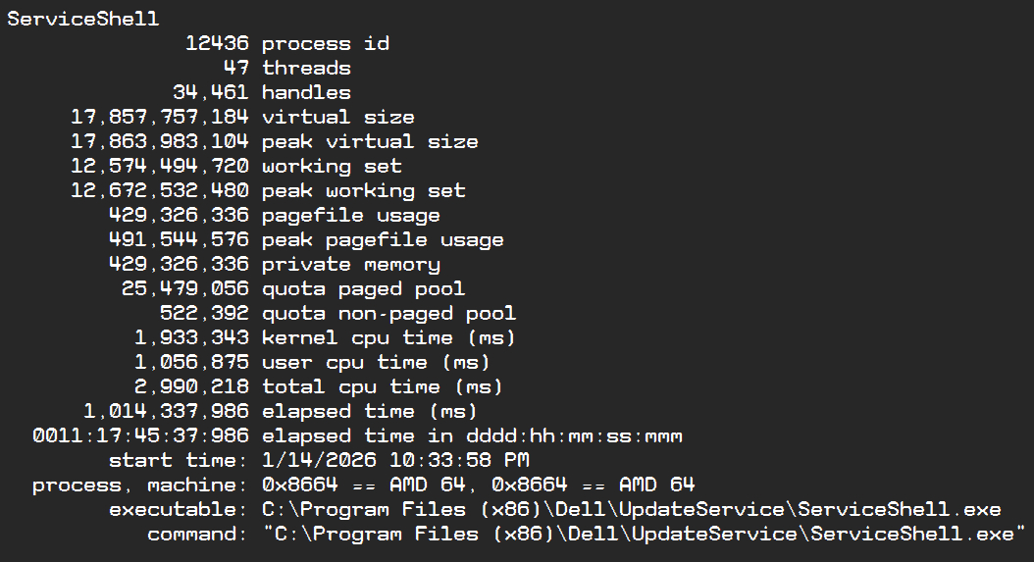The image size is (1034, 562).
Task: Click the elapsed time 0011:17:45:37:986 value
Action: pos(140,435)
